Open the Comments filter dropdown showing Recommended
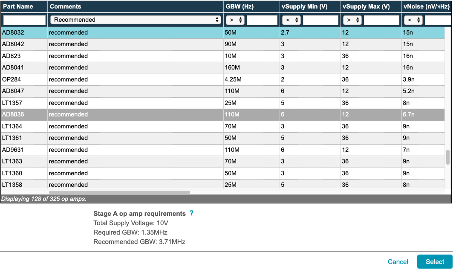The width and height of the screenshot is (456, 270). point(136,20)
